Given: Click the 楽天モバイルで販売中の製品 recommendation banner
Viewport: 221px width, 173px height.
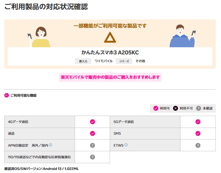Looking at the screenshot, I should [110, 77].
